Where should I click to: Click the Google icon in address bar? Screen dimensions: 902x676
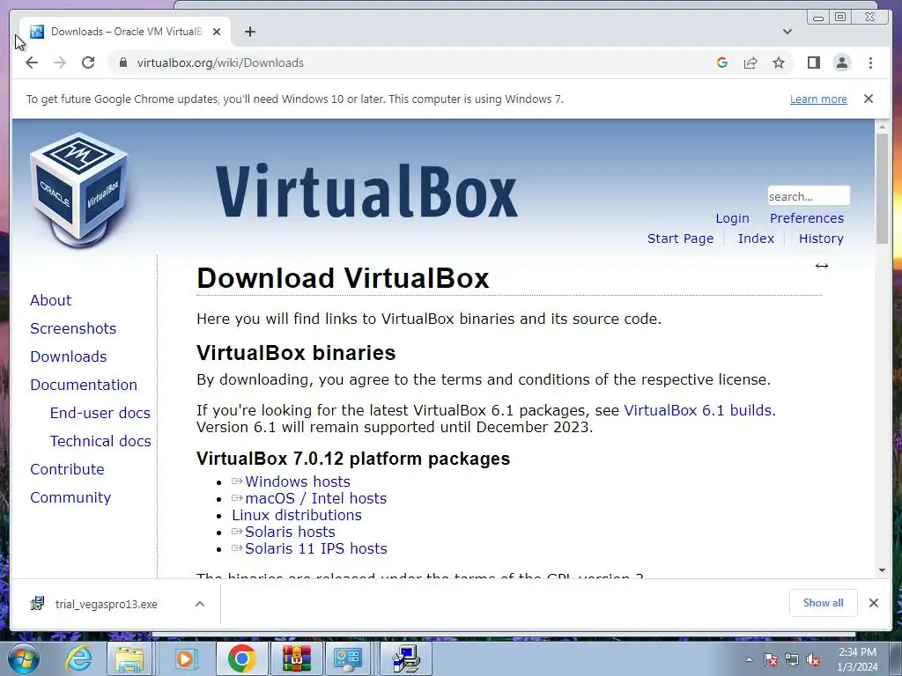[722, 62]
